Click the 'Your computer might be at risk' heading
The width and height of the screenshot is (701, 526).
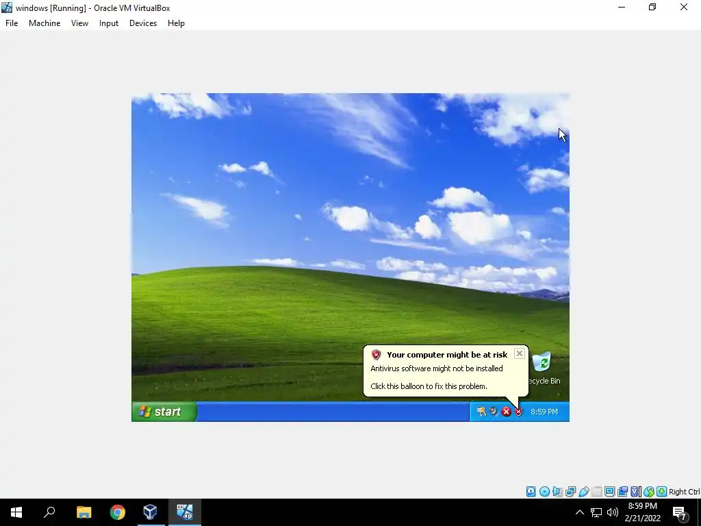(447, 355)
